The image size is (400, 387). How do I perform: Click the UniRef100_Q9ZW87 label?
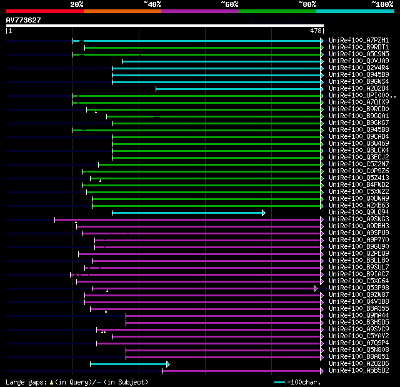(x=359, y=295)
